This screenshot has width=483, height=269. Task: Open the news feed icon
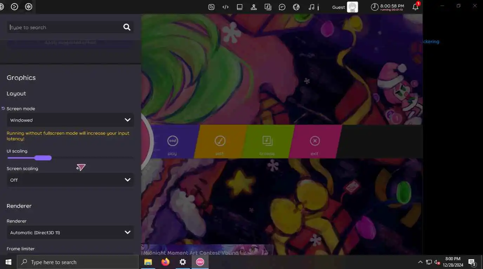[211, 7]
